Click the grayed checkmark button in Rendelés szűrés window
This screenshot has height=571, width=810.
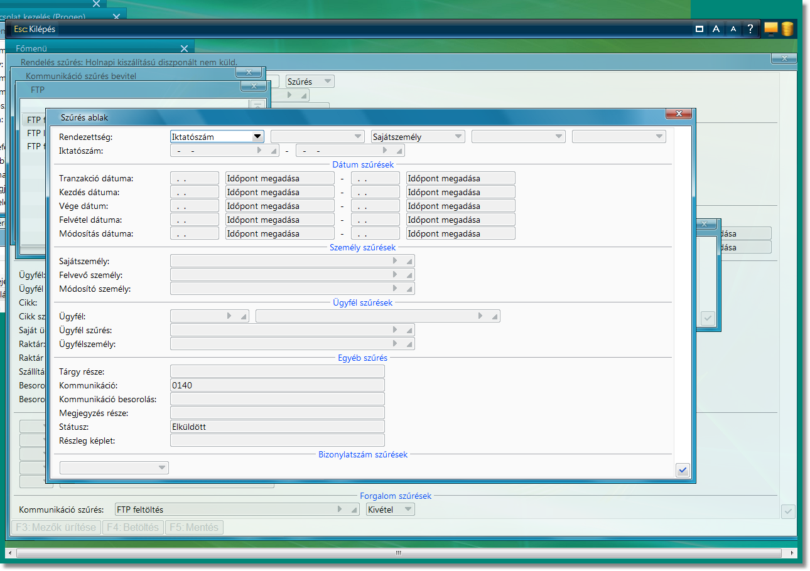(x=789, y=511)
